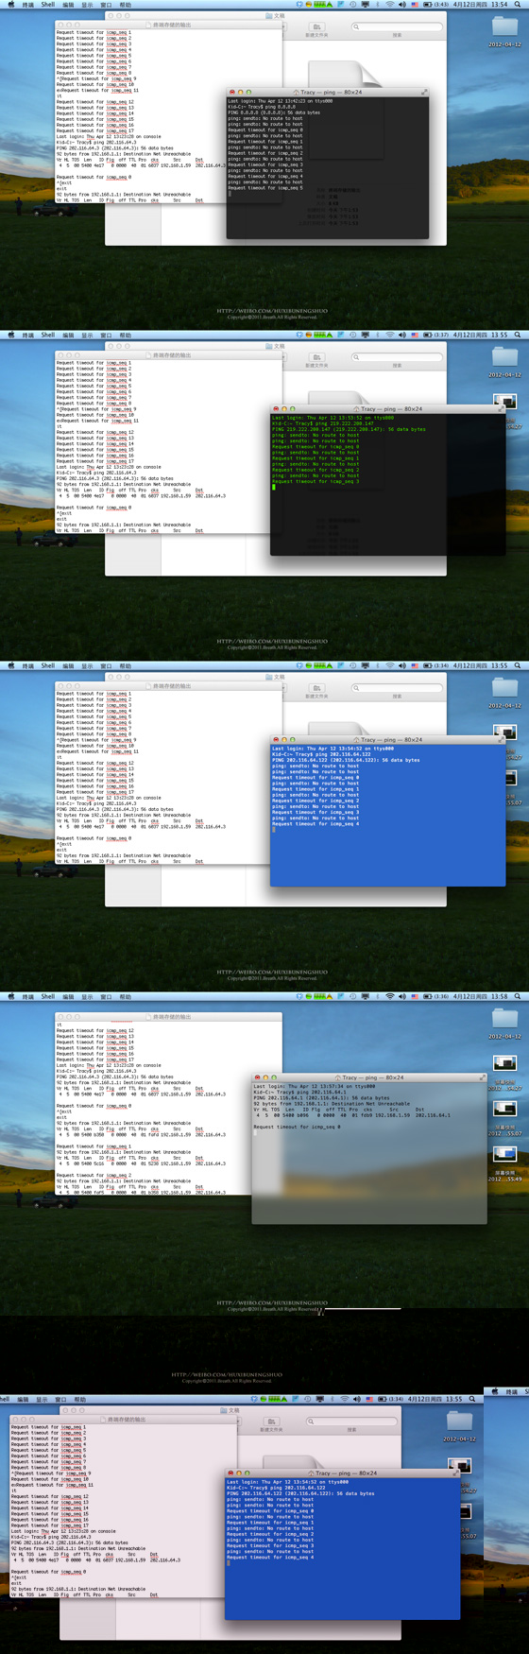Open 2012-04-12 folder on the 13:54 desktop
This screenshot has width=529, height=1654.
[504, 29]
